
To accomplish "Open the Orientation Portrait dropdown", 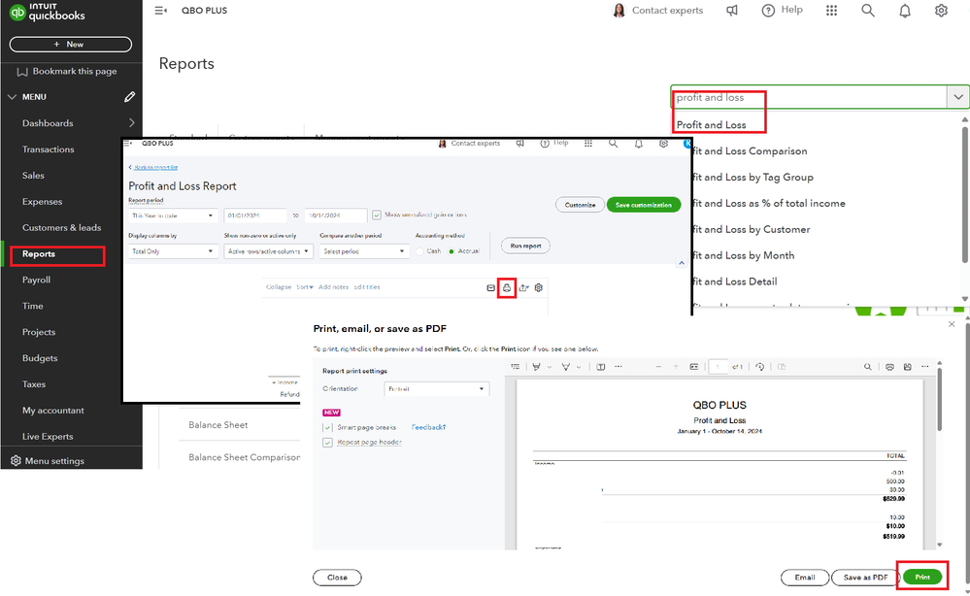I will [x=437, y=389].
